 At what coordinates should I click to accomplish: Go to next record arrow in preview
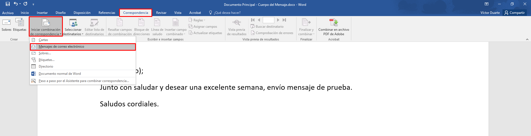(x=278, y=20)
